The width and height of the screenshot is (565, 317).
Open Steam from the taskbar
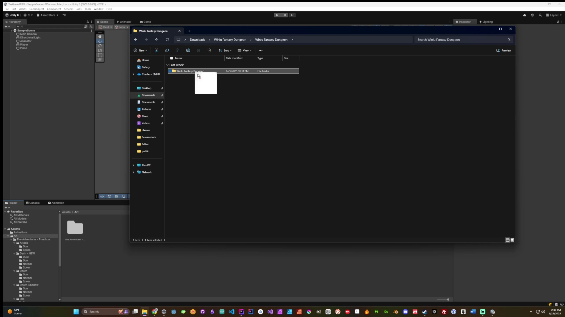pos(425,312)
